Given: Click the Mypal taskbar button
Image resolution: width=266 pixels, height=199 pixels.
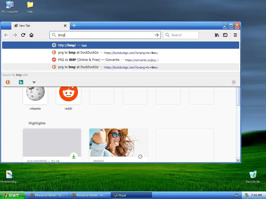Looking at the screenshot, I should click(x=131, y=195).
